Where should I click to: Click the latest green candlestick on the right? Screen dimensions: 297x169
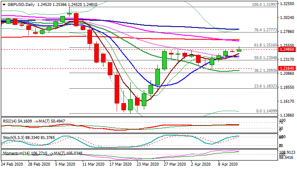click(x=239, y=50)
